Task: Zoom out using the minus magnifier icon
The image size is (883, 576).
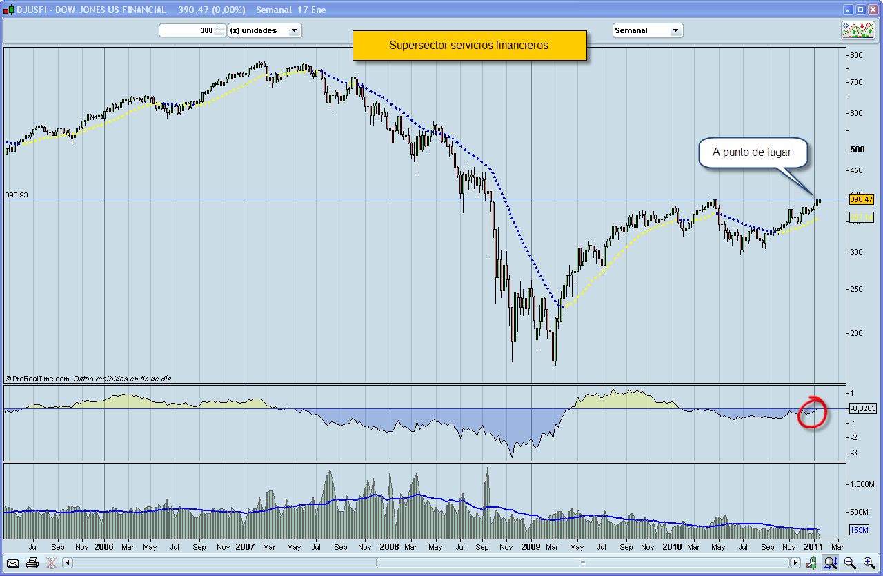Action: point(849,563)
